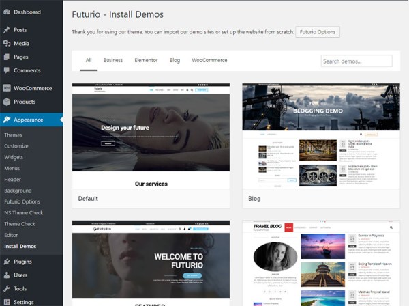The height and width of the screenshot is (306, 409).
Task: Click the Plugins plug icon
Action: [x=7, y=262]
